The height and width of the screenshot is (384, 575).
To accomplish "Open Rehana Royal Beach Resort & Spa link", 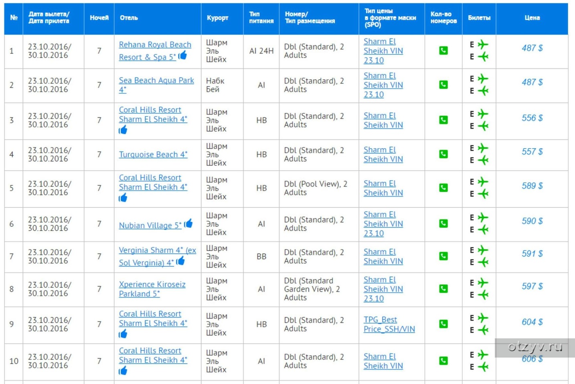I will [155, 51].
